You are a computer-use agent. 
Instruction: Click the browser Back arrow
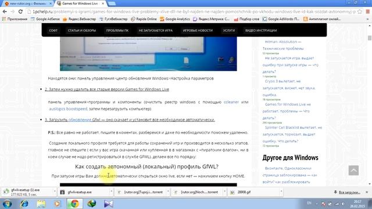pyautogui.click(x=5, y=12)
